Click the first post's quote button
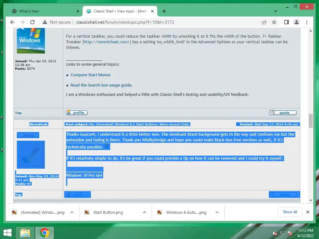 click(283, 113)
